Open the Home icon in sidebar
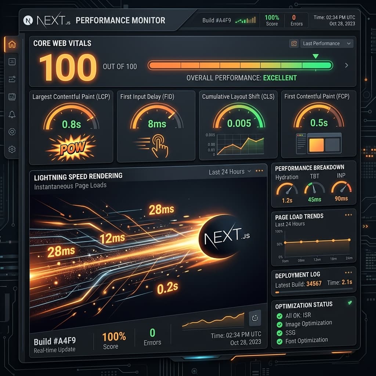 pos(12,44)
